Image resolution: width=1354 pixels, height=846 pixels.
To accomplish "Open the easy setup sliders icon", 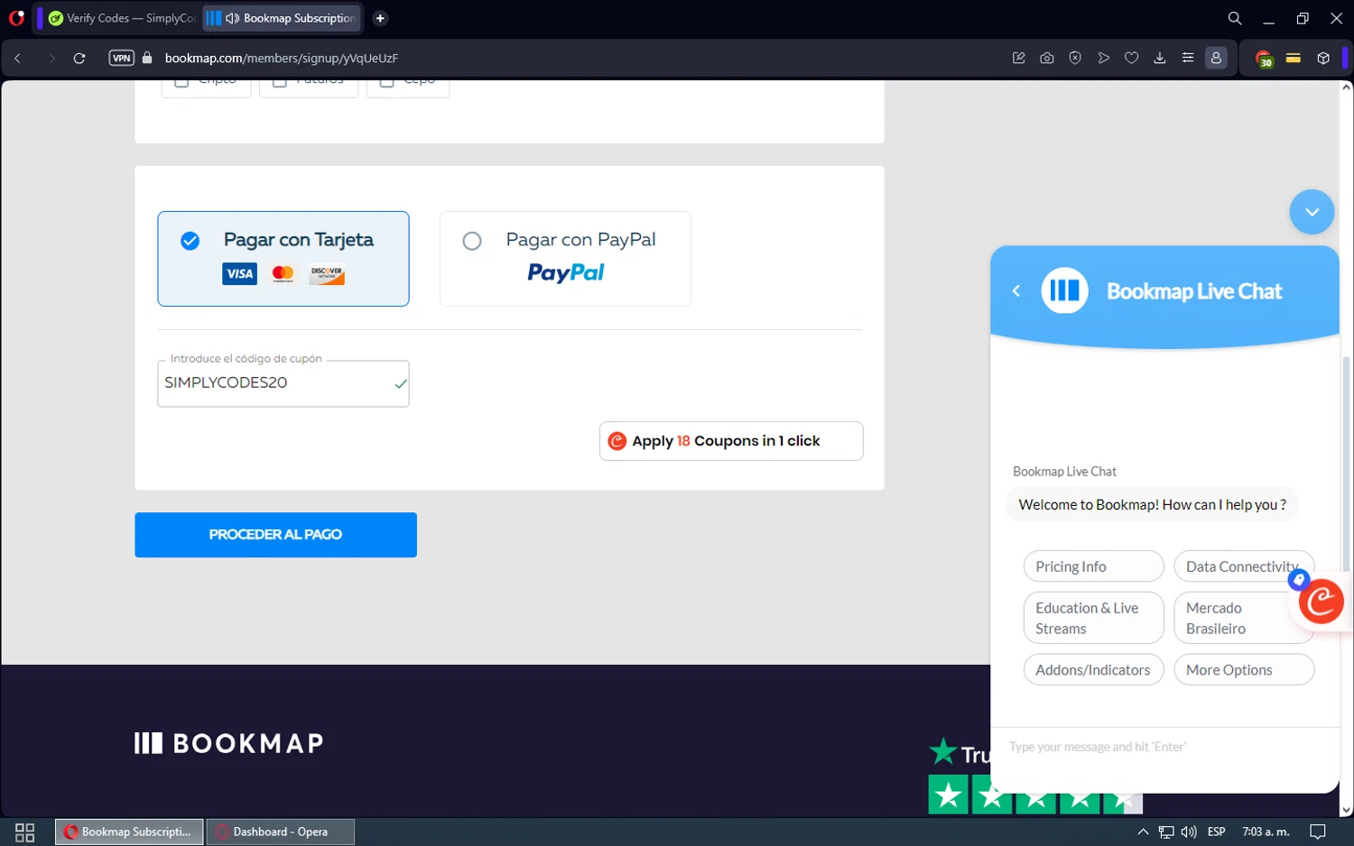I will pyautogui.click(x=1188, y=58).
